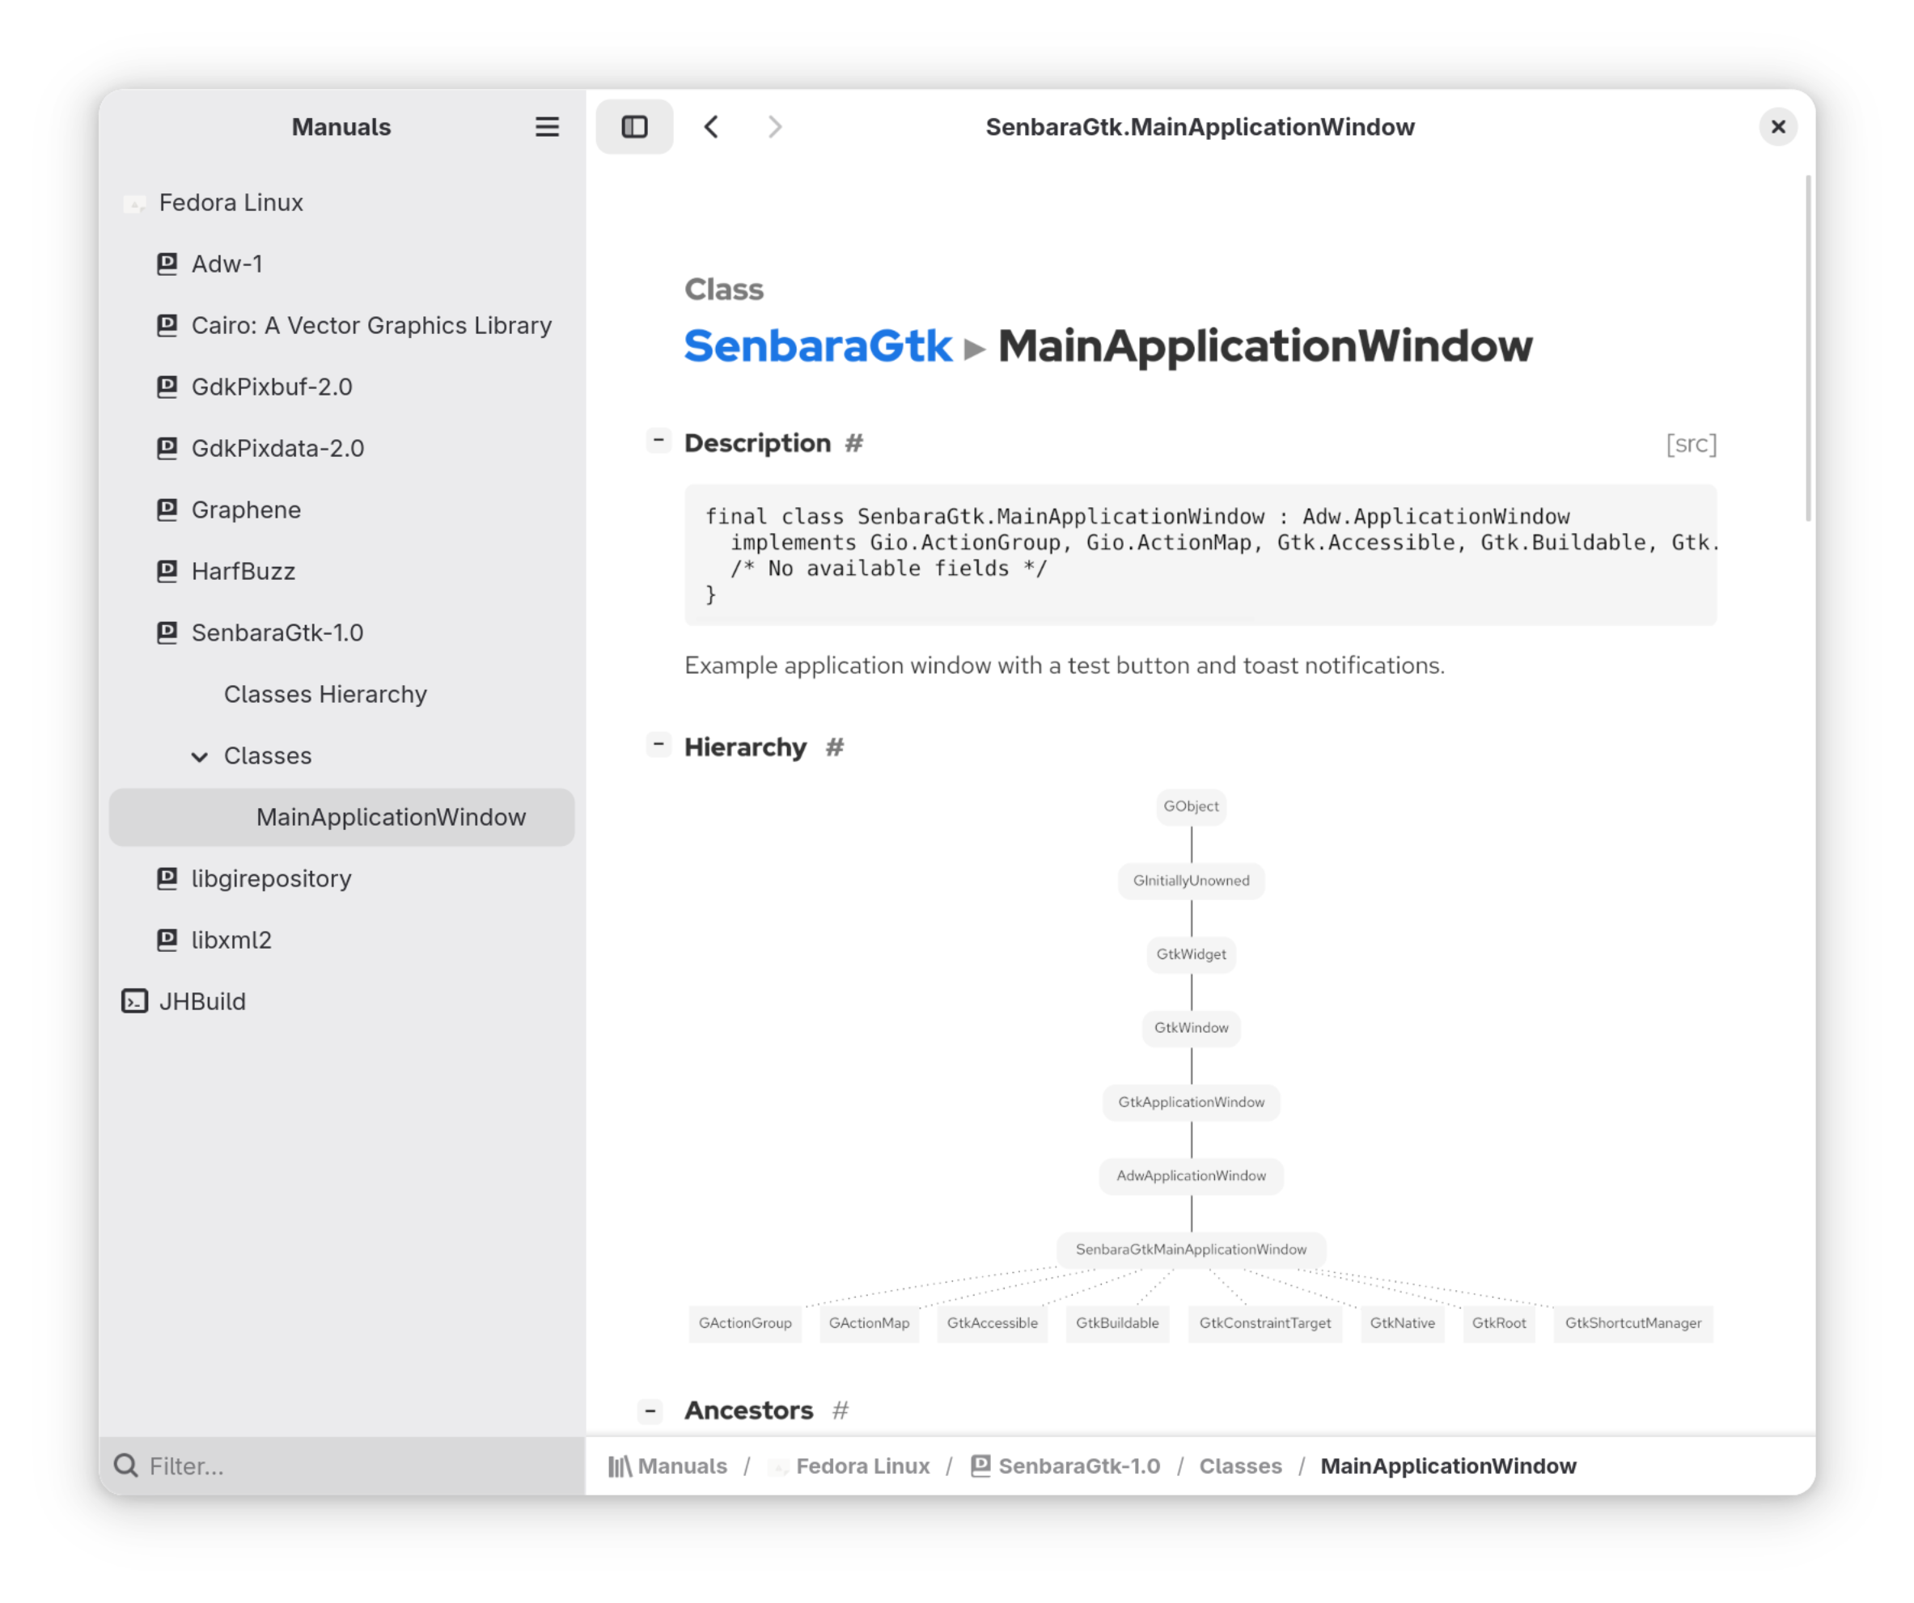Collapse the Hierarchy section
The width and height of the screenshot is (1914, 1603).
(658, 745)
